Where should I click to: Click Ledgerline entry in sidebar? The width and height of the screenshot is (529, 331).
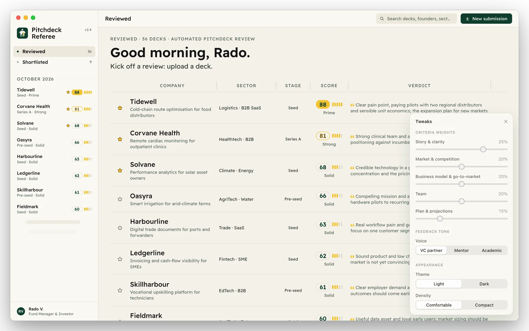pyautogui.click(x=54, y=176)
